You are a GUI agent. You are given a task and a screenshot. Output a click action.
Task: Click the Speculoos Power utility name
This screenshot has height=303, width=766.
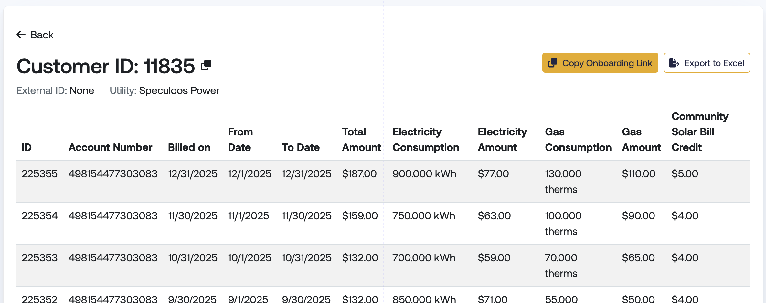tap(179, 90)
